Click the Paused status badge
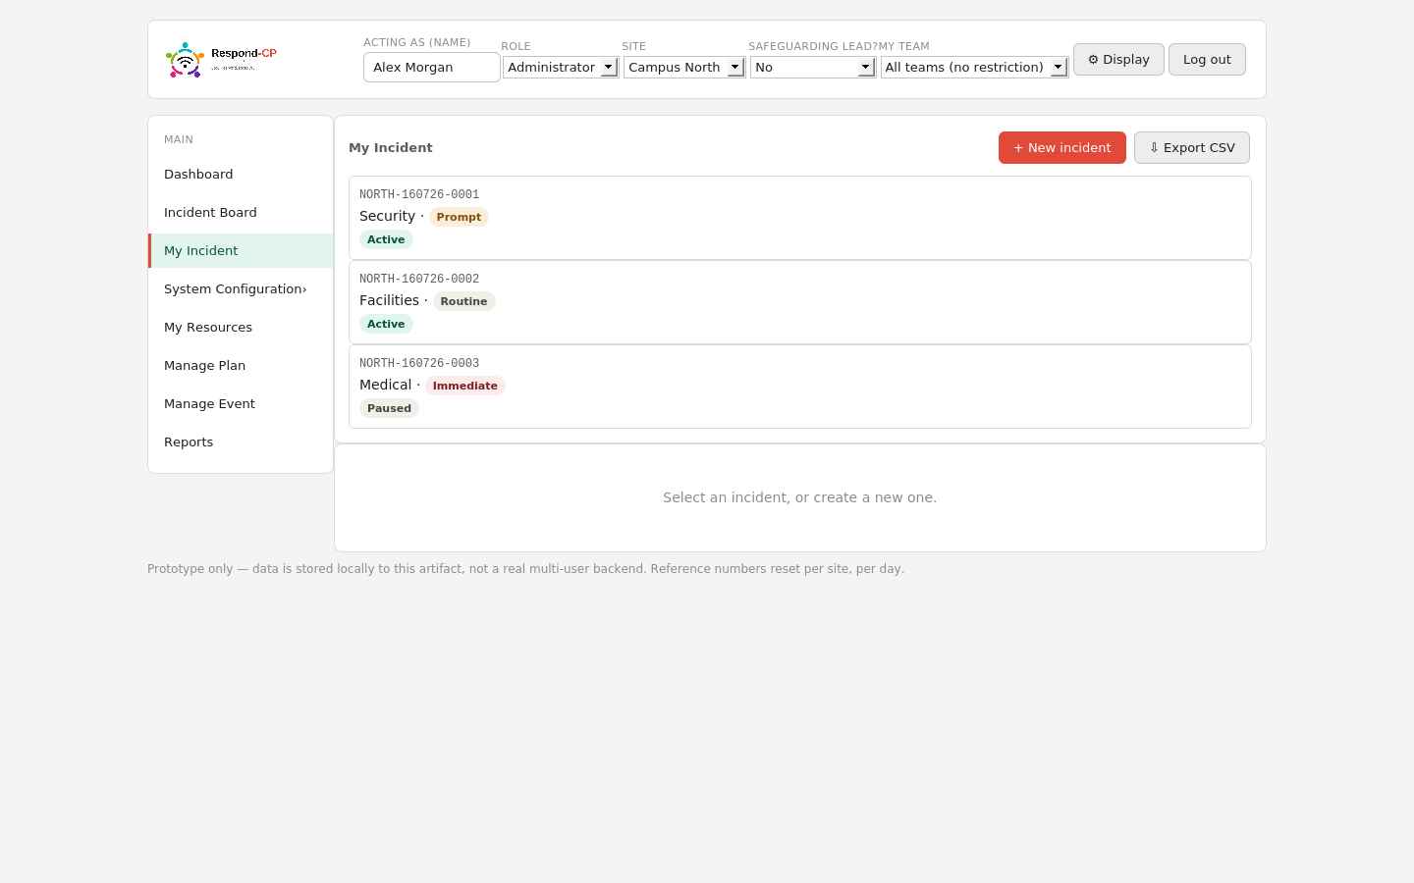This screenshot has width=1414, height=883. coord(389,408)
